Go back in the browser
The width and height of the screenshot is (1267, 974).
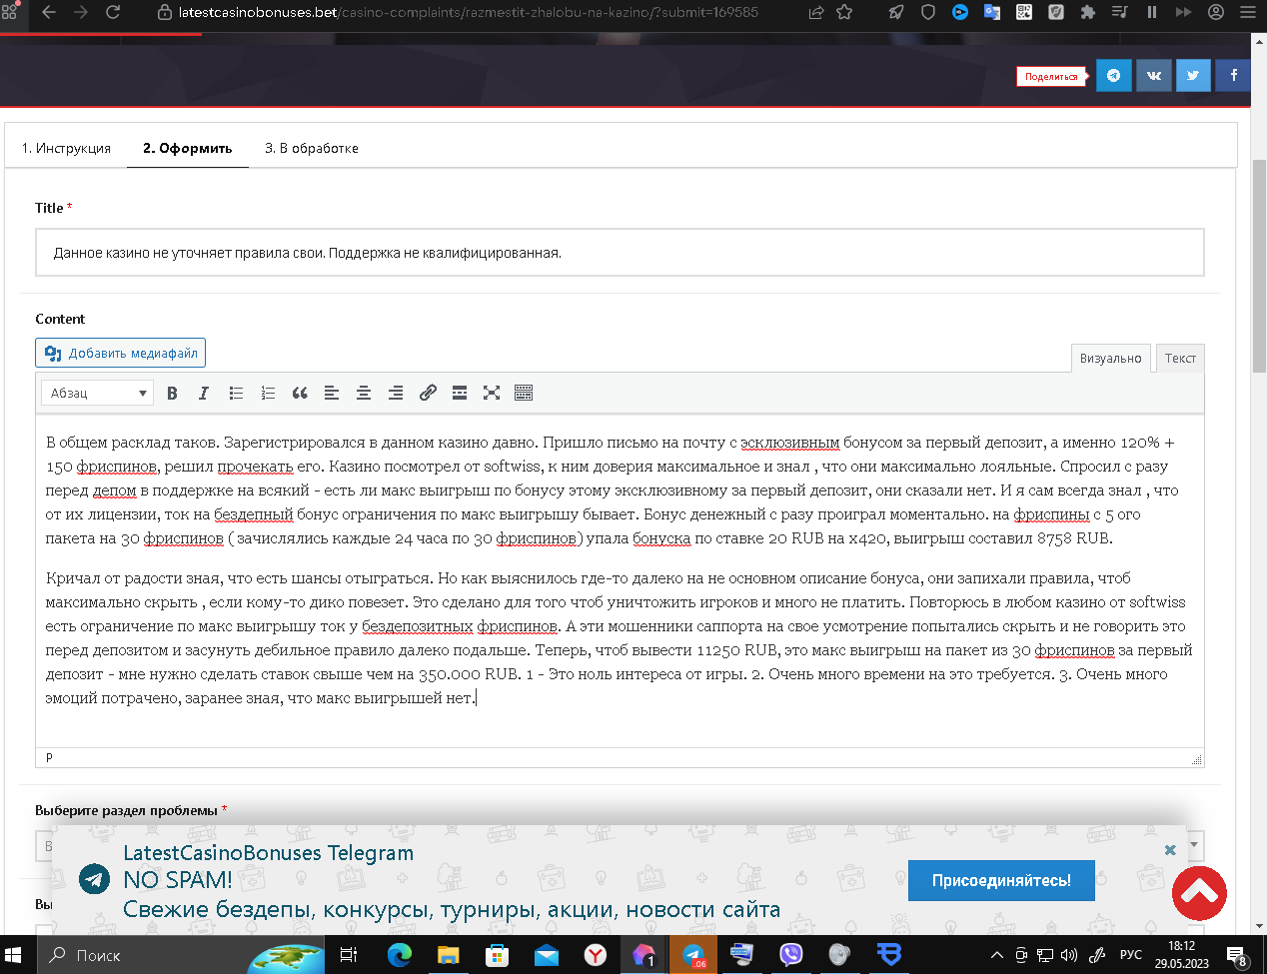[x=48, y=12]
